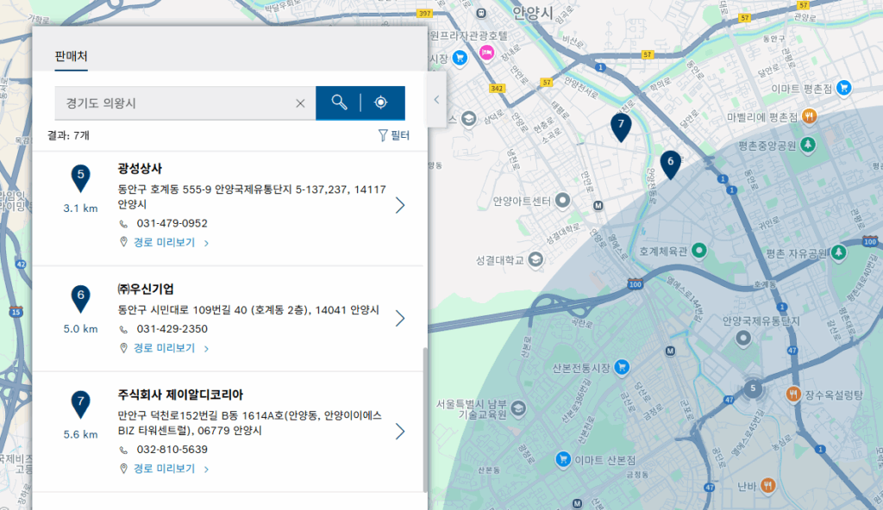Expand 광성상사 details chevron
The height and width of the screenshot is (510, 883).
tap(400, 205)
